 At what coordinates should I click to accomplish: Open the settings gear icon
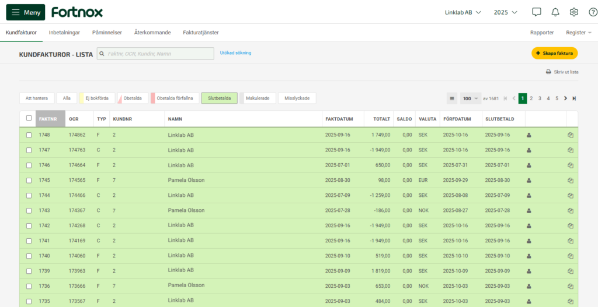tap(573, 12)
